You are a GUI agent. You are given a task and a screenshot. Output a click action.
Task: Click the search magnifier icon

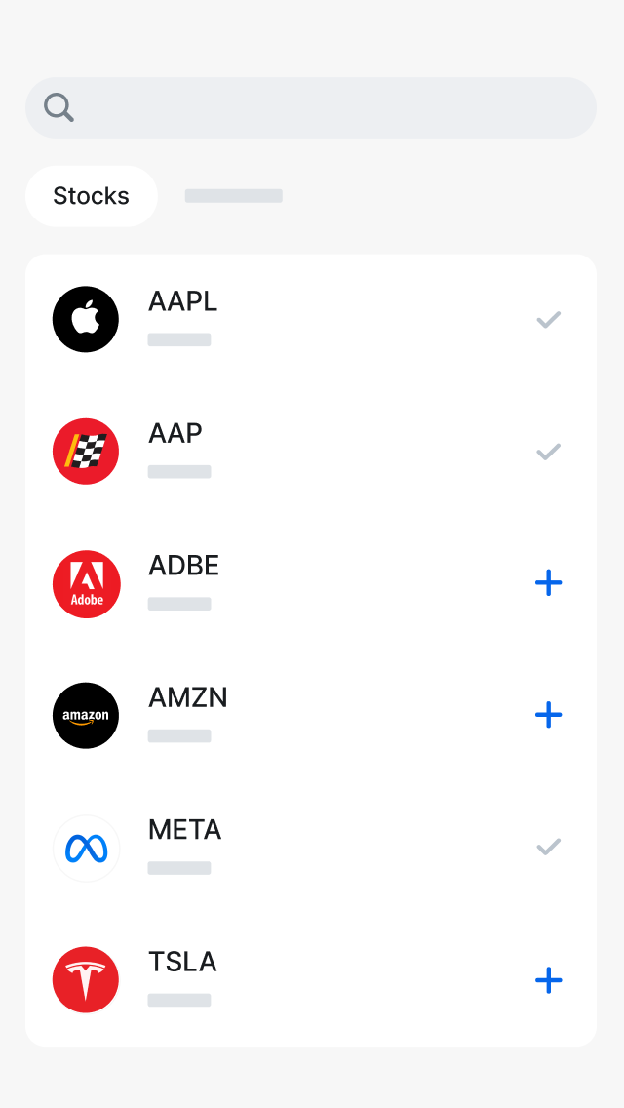pos(59,107)
